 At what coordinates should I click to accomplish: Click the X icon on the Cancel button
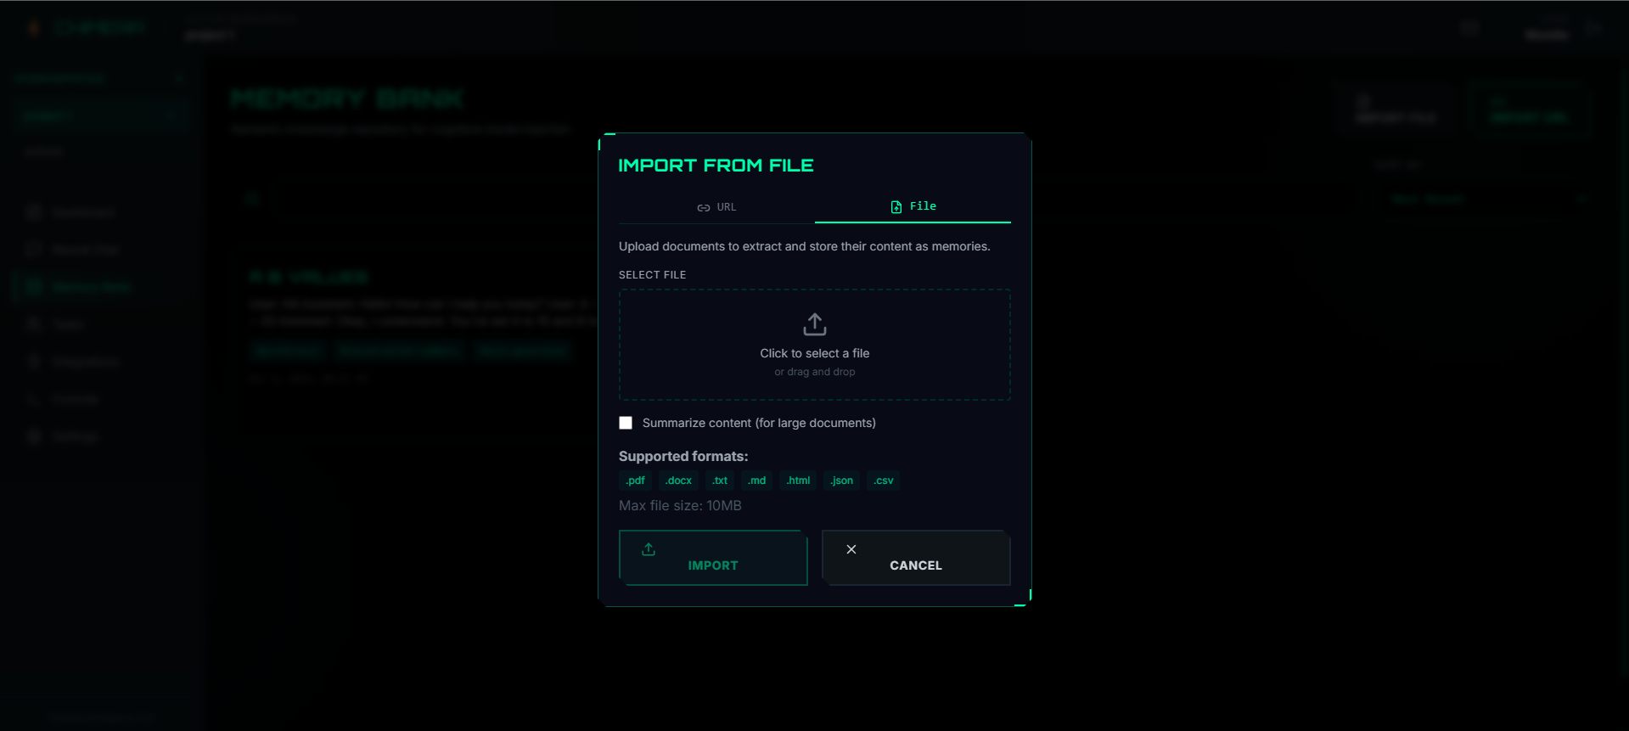coord(851,549)
